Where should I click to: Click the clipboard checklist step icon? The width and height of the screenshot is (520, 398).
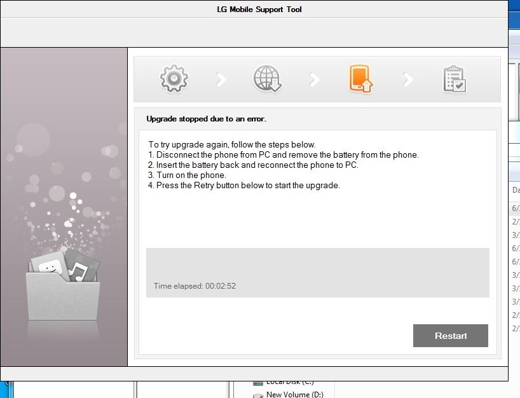pyautogui.click(x=455, y=79)
